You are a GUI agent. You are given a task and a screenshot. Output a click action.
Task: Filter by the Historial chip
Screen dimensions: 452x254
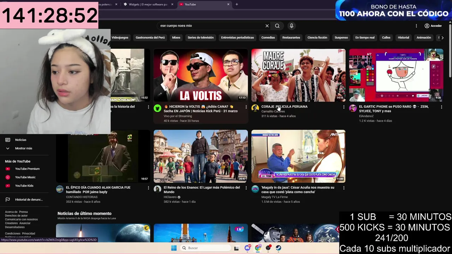pyautogui.click(x=403, y=37)
